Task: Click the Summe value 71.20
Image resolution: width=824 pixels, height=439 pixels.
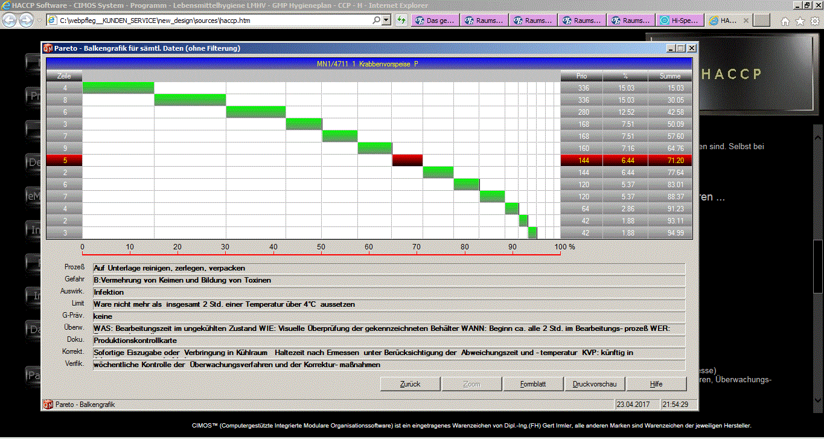Action: (675, 161)
